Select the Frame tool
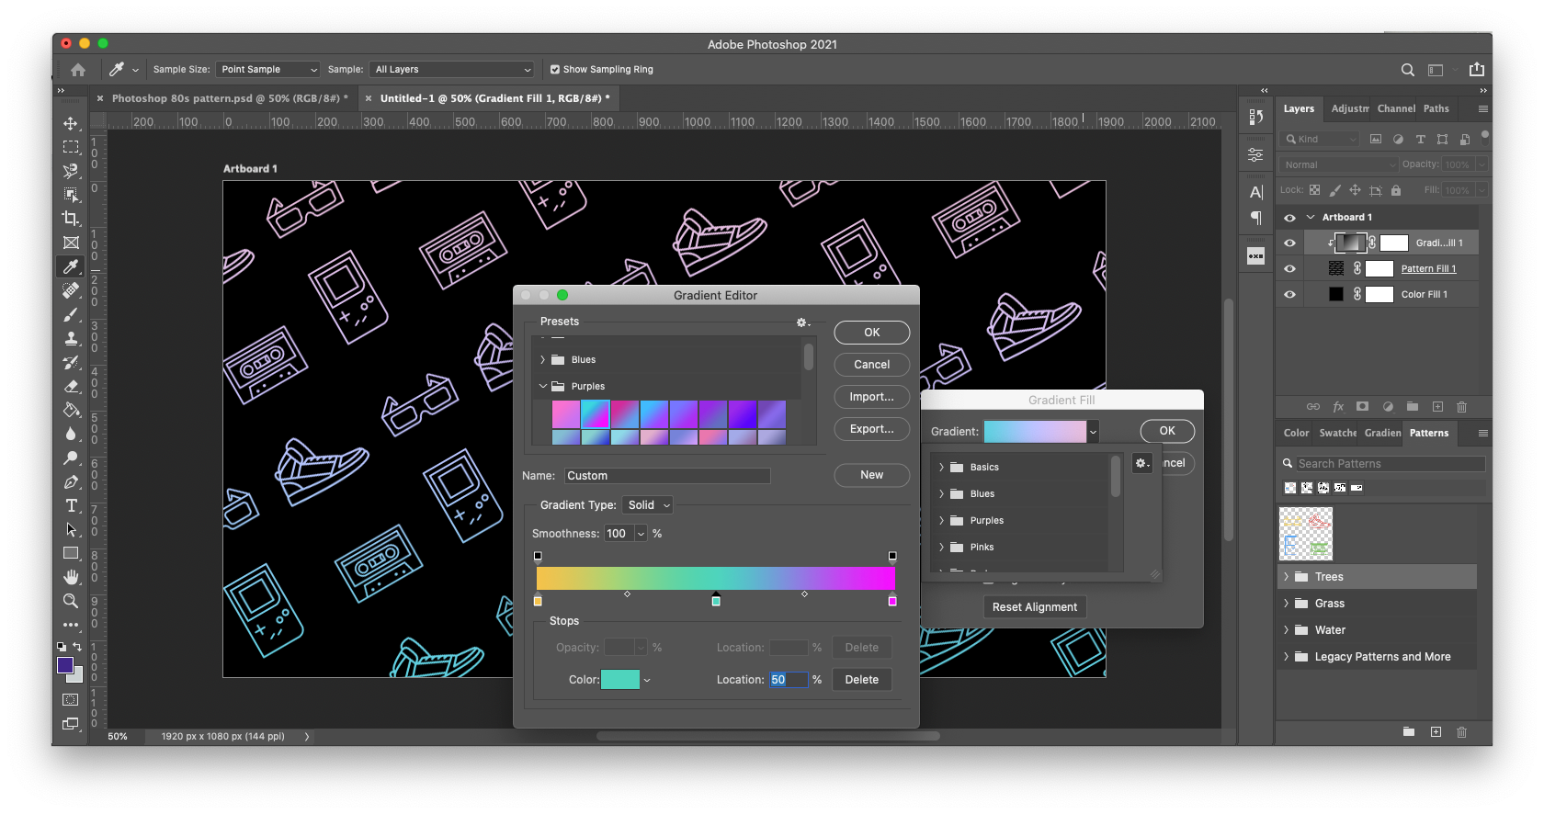Image resolution: width=1544 pixels, height=814 pixels. click(x=71, y=243)
